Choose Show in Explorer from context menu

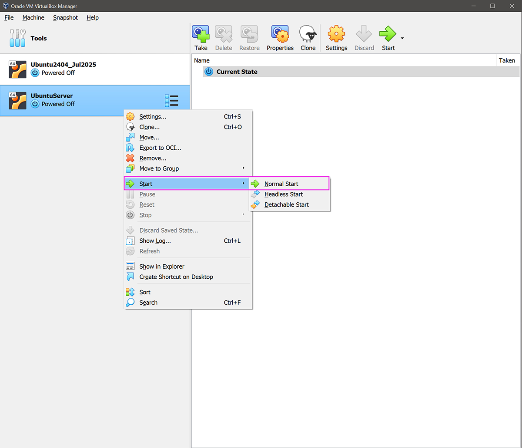point(188,267)
